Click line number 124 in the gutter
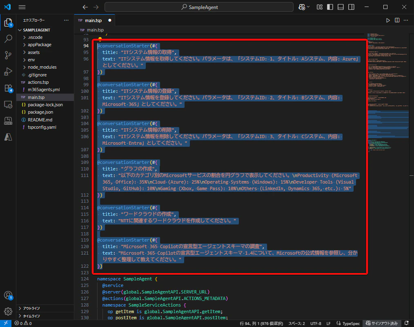The image size is (414, 327). [85, 279]
